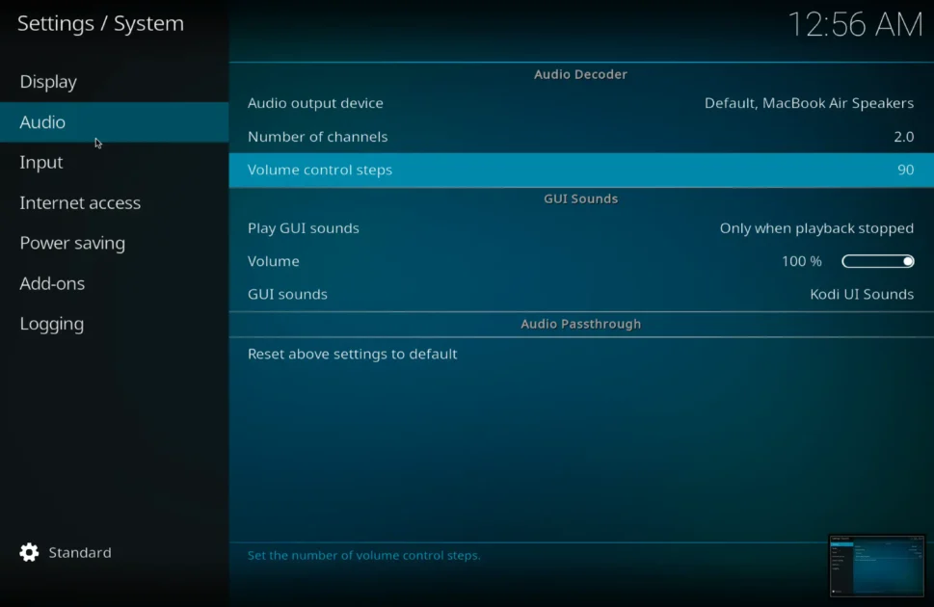Open the Display settings category
Viewport: 934px width, 607px height.
[x=48, y=82]
